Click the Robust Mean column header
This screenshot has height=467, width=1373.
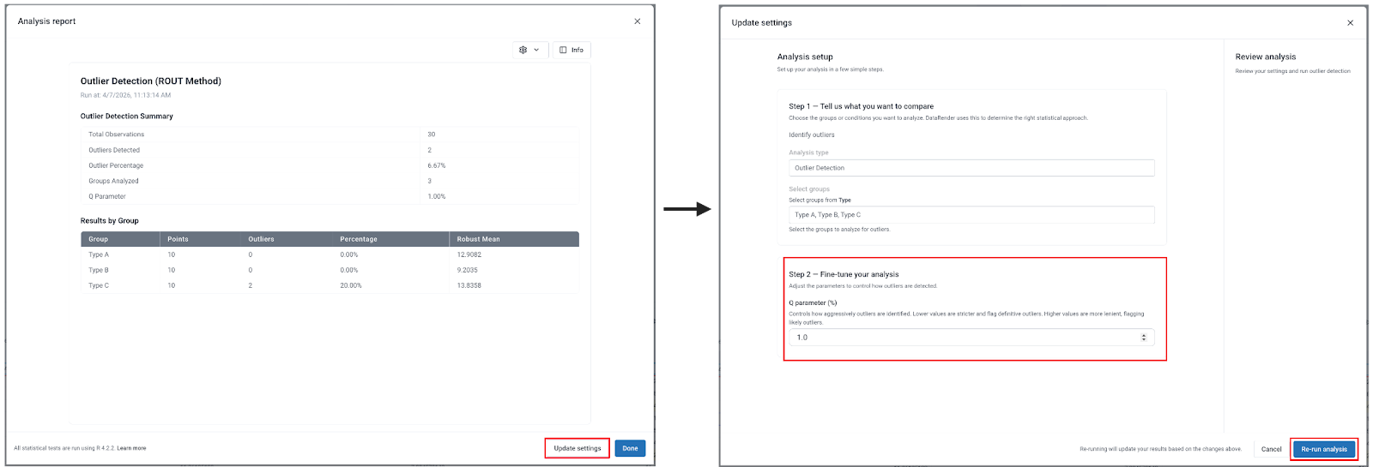pyautogui.click(x=478, y=239)
